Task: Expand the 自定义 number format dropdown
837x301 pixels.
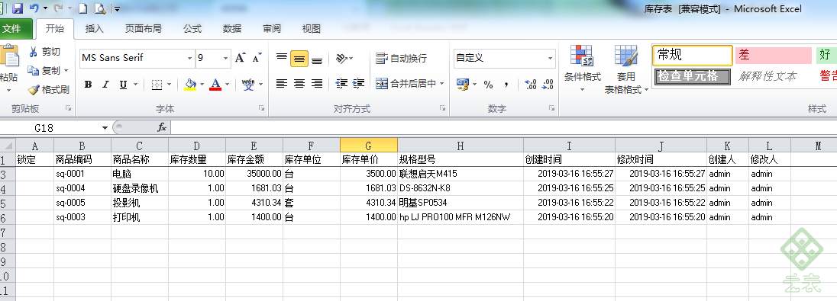Action: (x=551, y=58)
